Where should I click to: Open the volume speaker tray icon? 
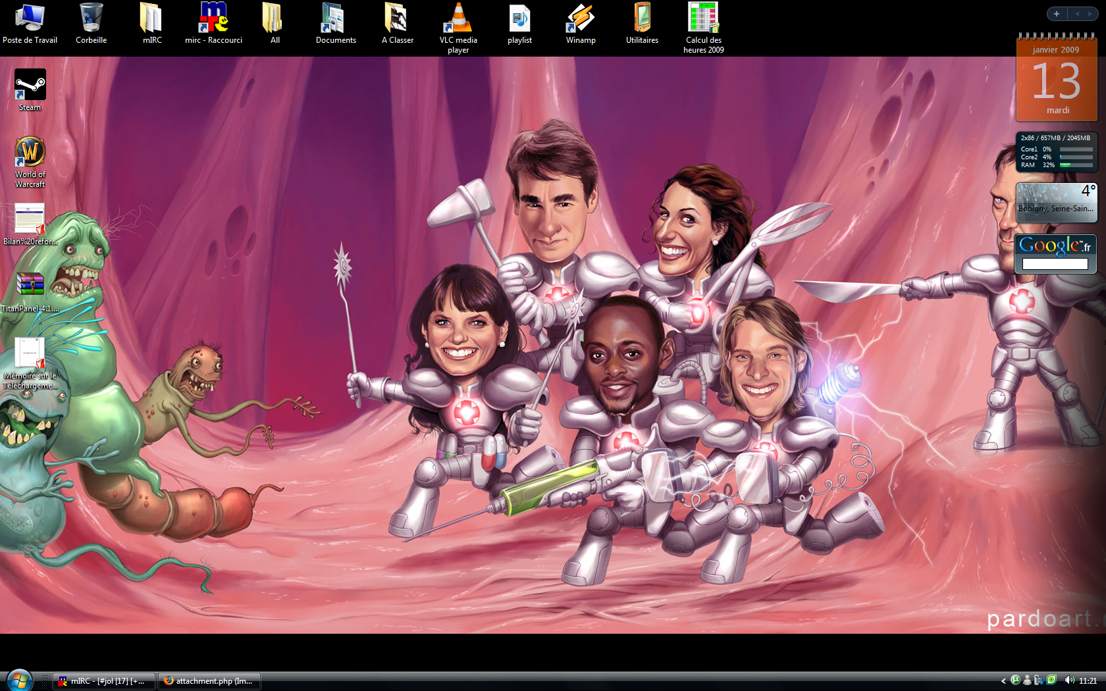pos(1069,680)
